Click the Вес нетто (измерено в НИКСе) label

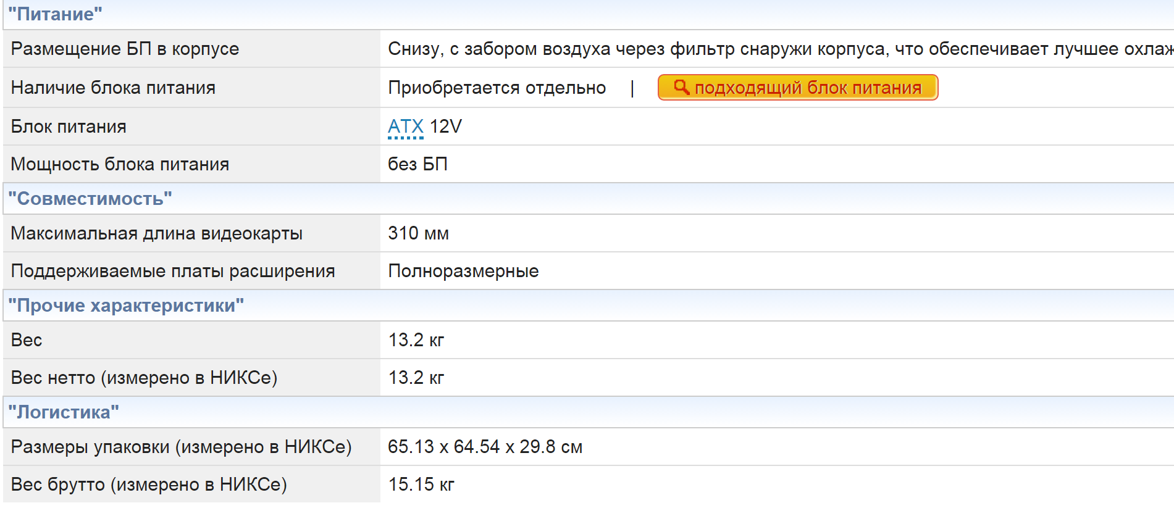point(144,378)
